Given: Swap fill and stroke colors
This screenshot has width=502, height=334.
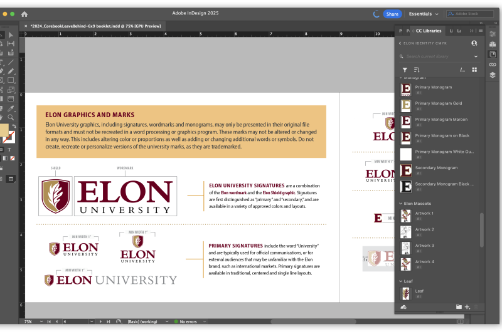Looking at the screenshot, I should pyautogui.click(x=14, y=126).
